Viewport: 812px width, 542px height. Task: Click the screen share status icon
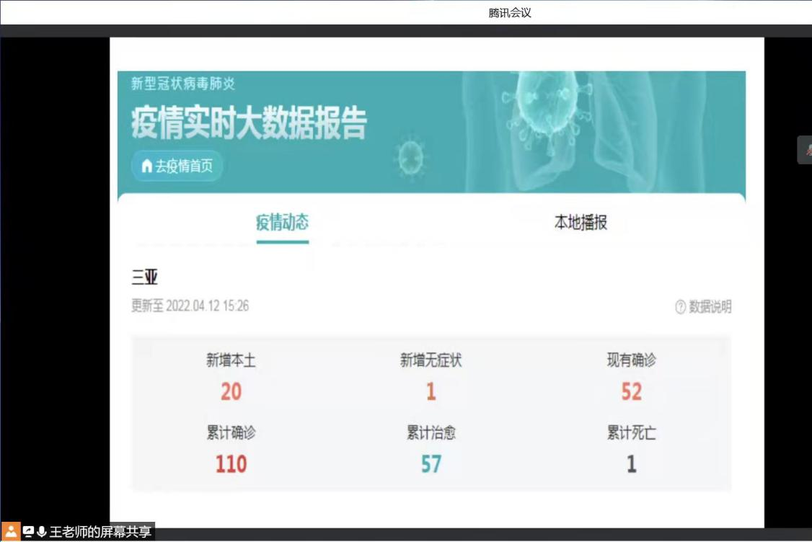click(x=29, y=532)
